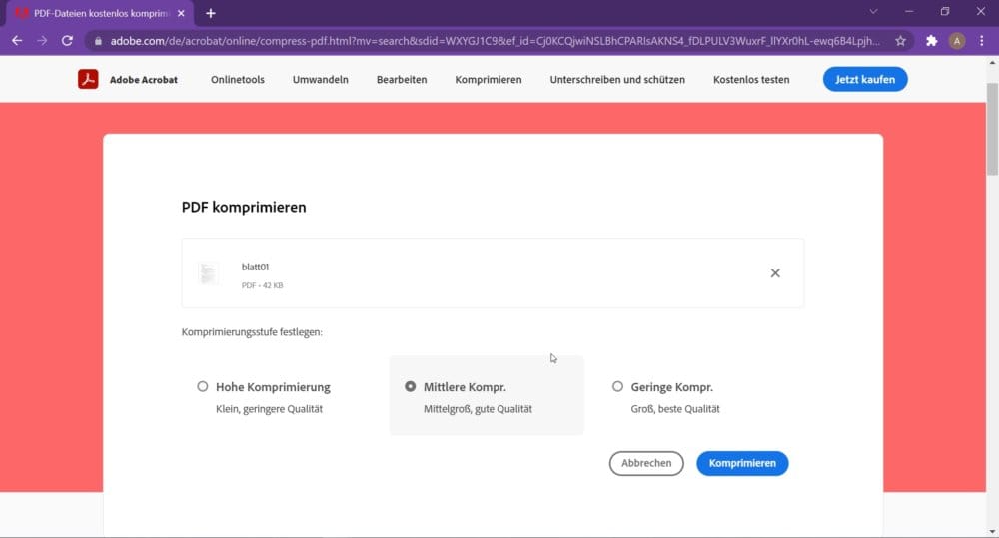Click 'Mittelgroß, gute Qualität' description
Image resolution: width=999 pixels, height=538 pixels.
478,409
